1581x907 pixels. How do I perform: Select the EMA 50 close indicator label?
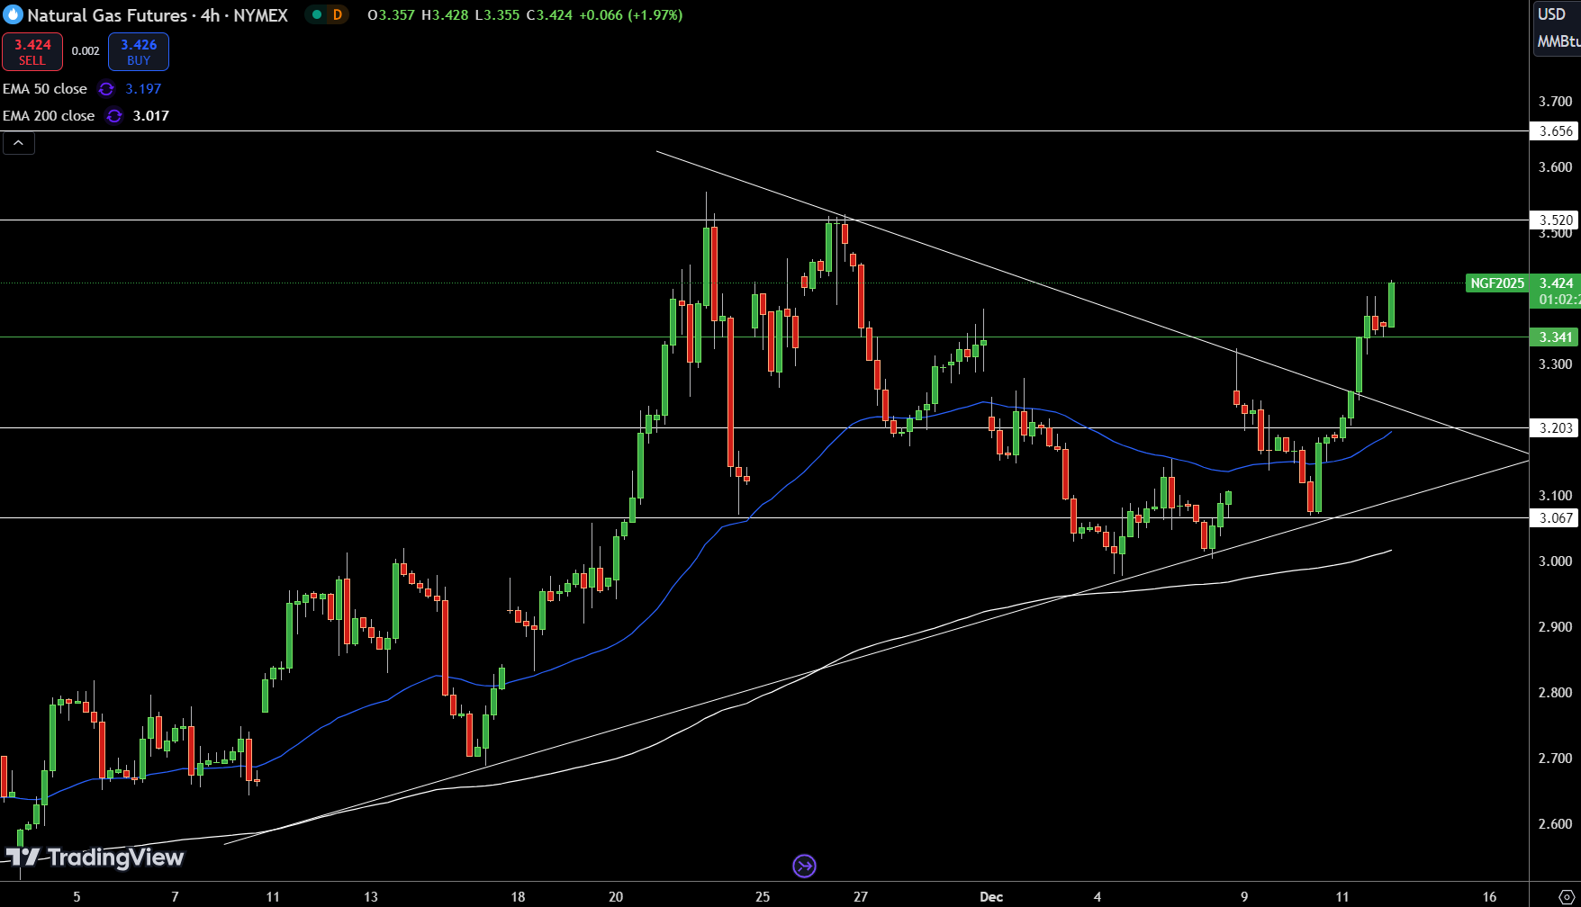tap(45, 89)
